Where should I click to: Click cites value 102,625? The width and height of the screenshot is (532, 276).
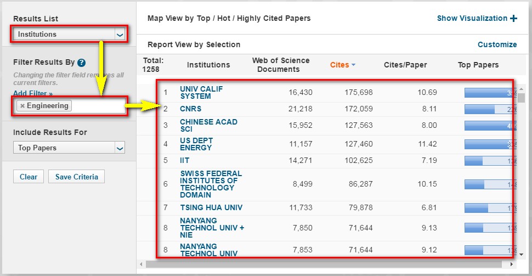(359, 160)
